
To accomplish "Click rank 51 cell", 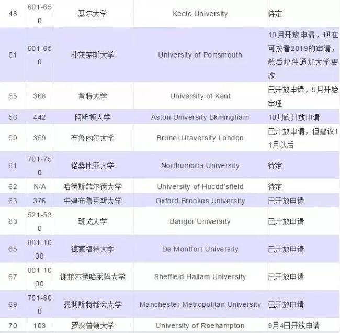I will 13,55.
